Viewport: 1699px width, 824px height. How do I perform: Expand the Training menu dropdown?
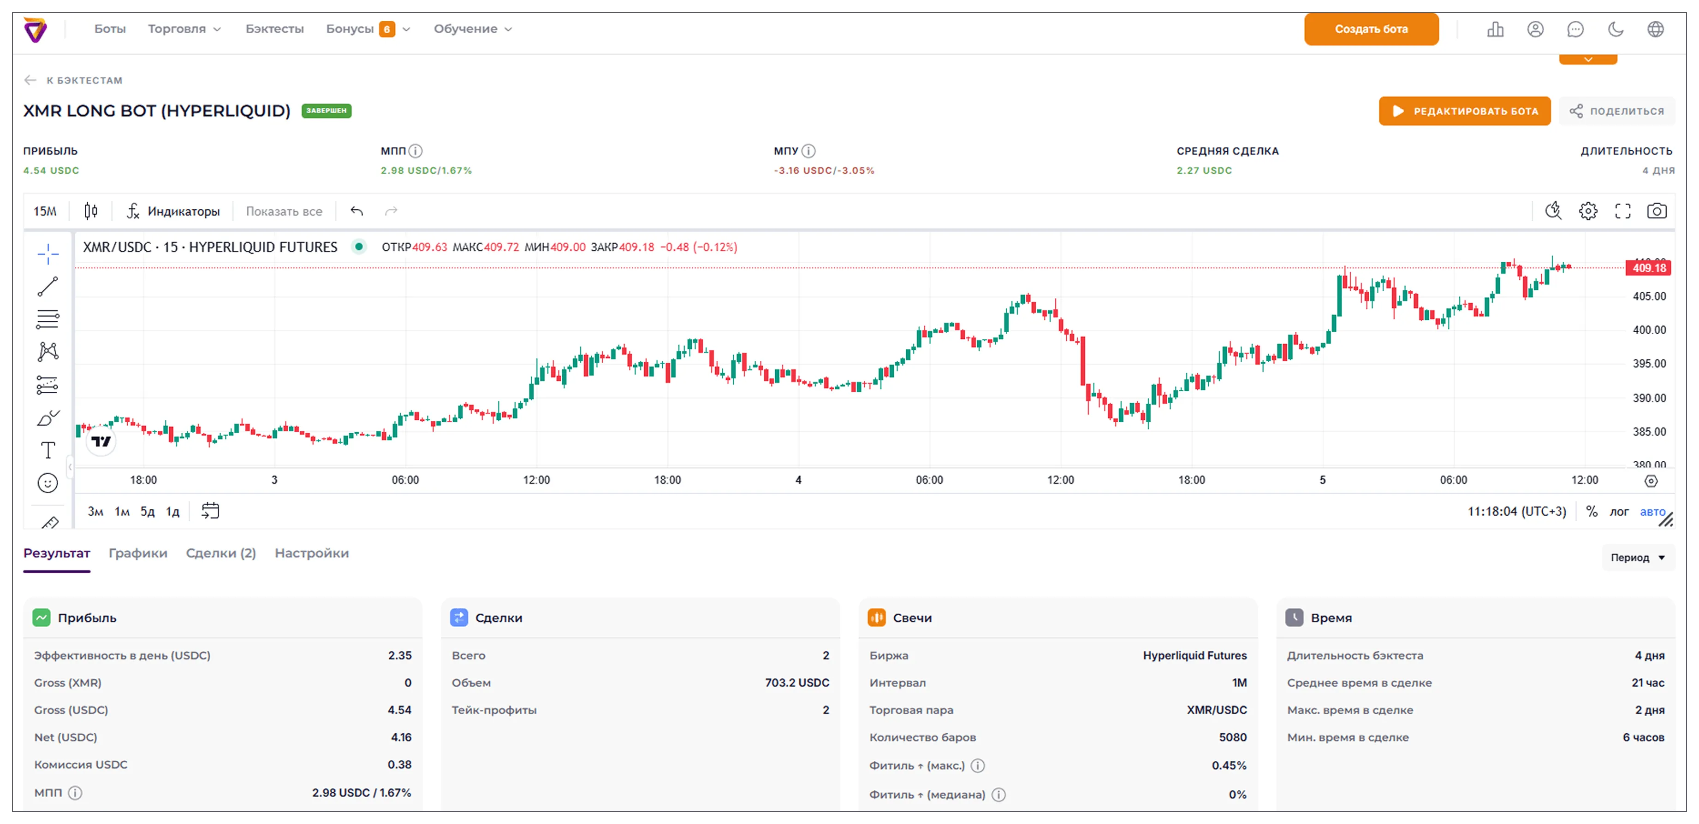[x=473, y=29]
